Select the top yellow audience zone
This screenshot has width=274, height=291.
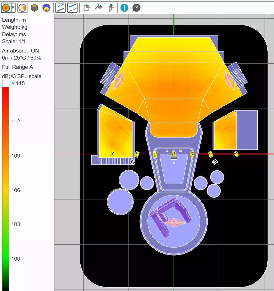pos(173,44)
